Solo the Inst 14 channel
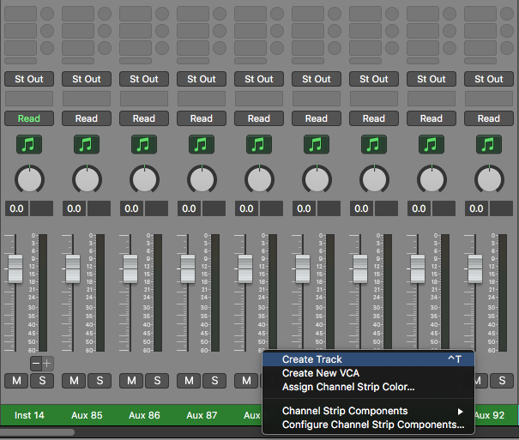The width and height of the screenshot is (519, 440). pyautogui.click(x=42, y=381)
